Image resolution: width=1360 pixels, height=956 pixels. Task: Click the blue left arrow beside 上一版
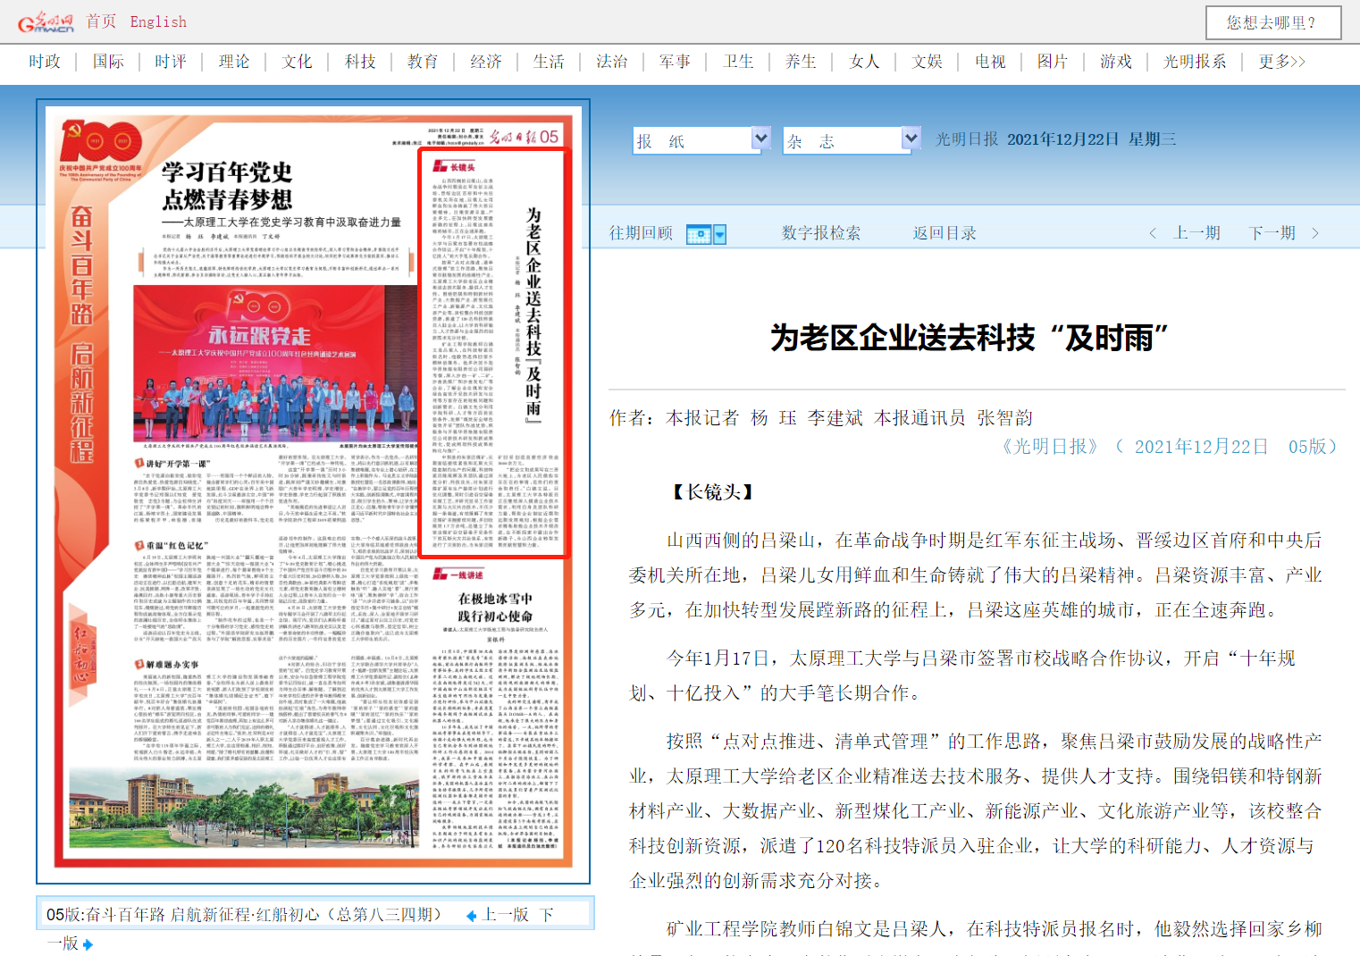(472, 916)
